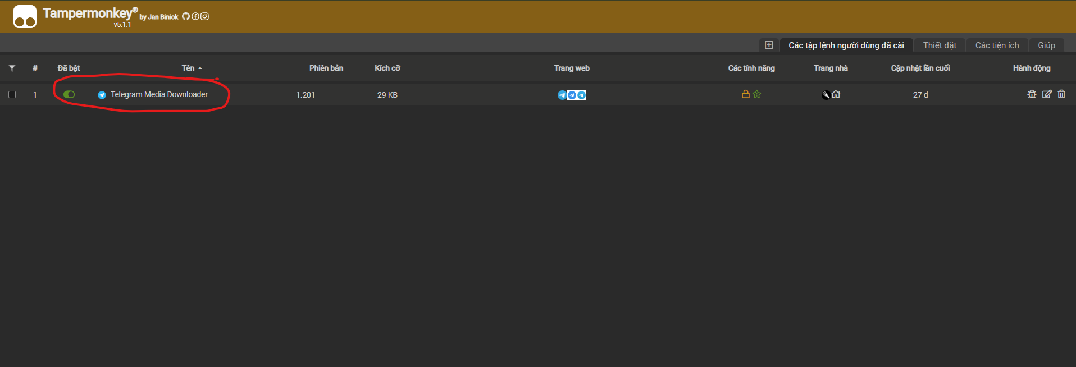Image resolution: width=1076 pixels, height=367 pixels.
Task: Sort by the Tên column header
Action: [188, 68]
